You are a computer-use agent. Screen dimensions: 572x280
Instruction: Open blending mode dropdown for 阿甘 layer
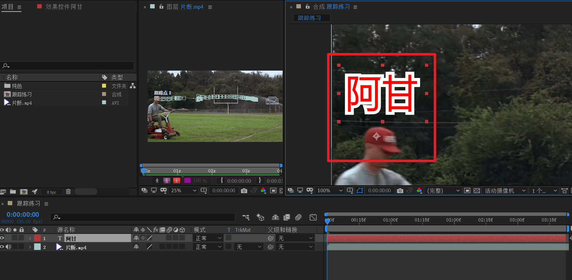click(x=209, y=238)
